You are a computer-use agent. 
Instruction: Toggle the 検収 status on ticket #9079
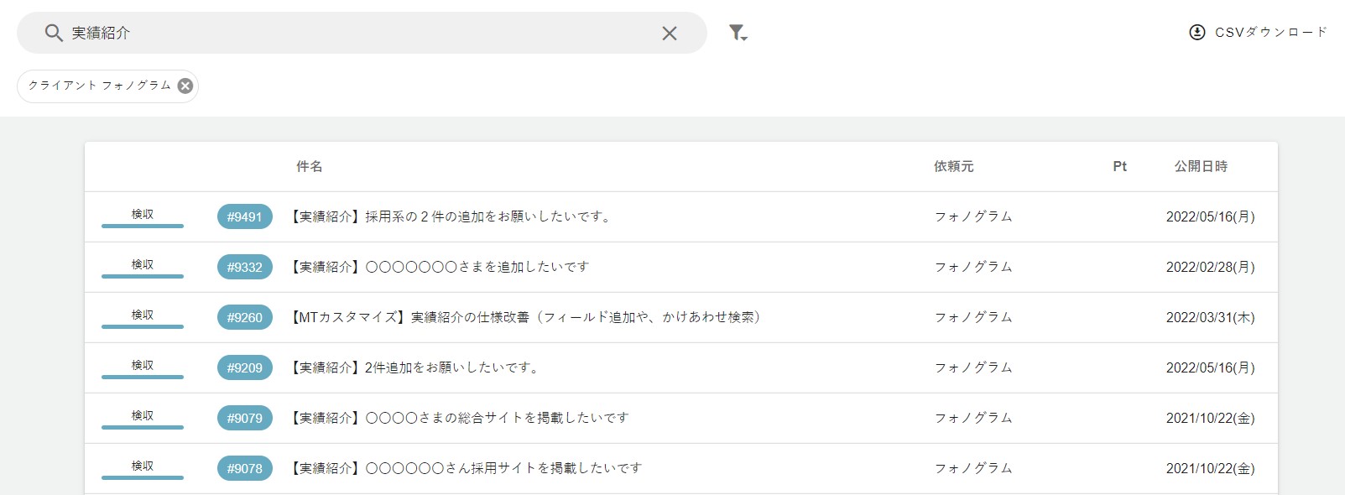point(142,418)
